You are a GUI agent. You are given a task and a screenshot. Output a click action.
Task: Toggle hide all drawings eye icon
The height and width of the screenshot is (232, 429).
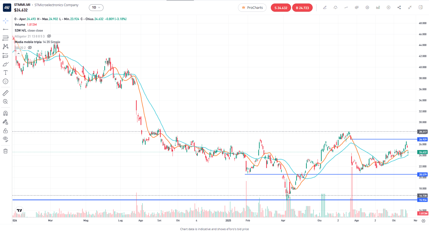pyautogui.click(x=5, y=139)
